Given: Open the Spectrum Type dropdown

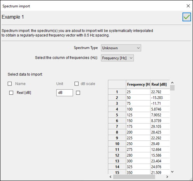Looking at the screenshot, I should pyautogui.click(x=121, y=48).
